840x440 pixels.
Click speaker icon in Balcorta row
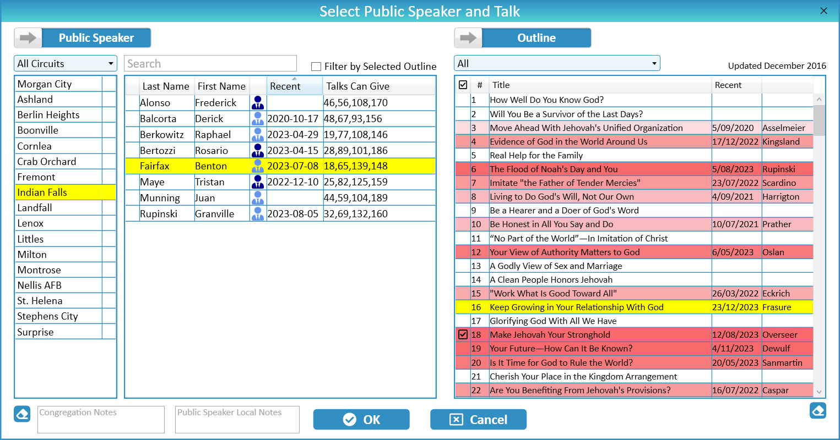(x=258, y=119)
